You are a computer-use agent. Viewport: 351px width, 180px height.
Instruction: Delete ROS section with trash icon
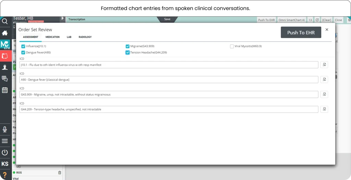click(x=60, y=173)
